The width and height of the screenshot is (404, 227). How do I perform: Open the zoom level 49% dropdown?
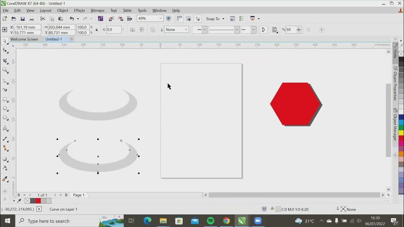coord(160,19)
